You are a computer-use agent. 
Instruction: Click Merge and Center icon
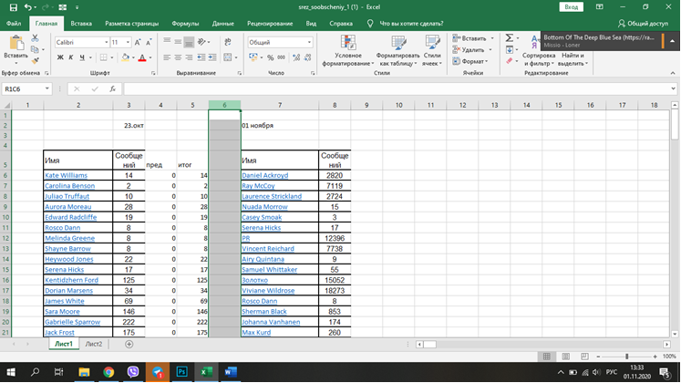pos(228,57)
